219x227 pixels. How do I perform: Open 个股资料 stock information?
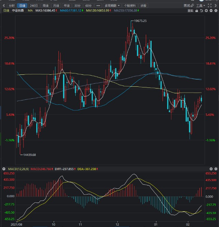pos(130,6)
